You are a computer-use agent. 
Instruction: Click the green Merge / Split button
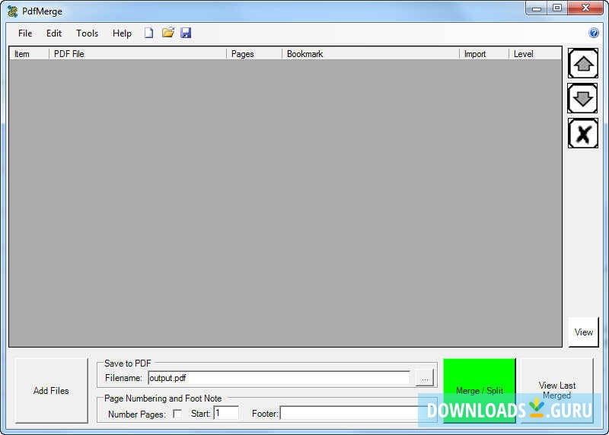coord(480,390)
